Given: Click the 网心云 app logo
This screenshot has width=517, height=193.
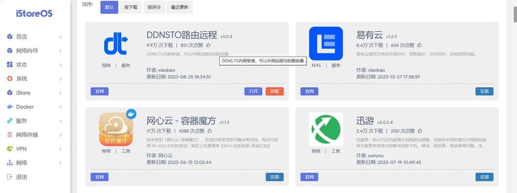Looking at the screenshot, I should point(116,129).
